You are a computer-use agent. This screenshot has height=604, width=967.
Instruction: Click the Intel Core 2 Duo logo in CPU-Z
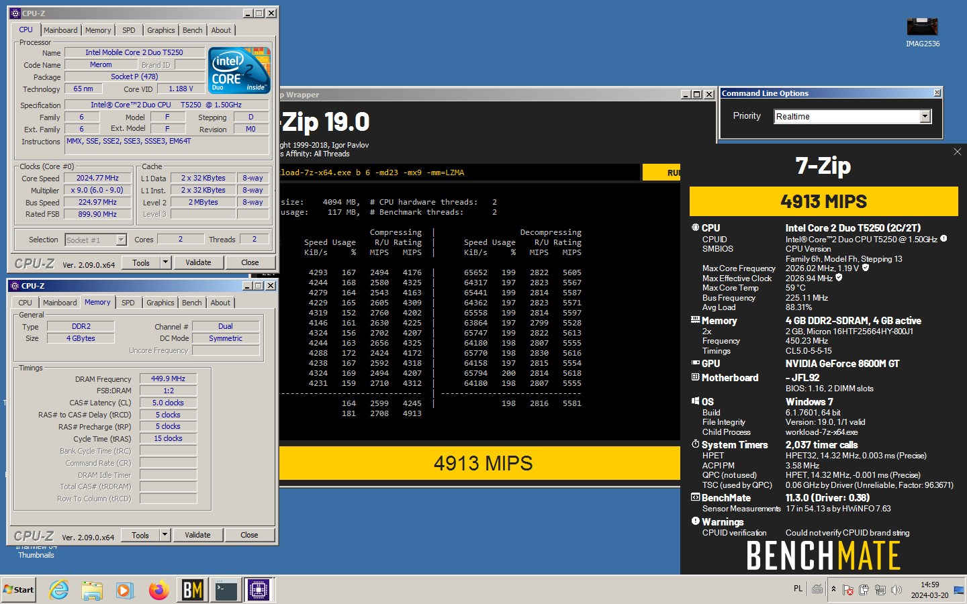click(239, 70)
